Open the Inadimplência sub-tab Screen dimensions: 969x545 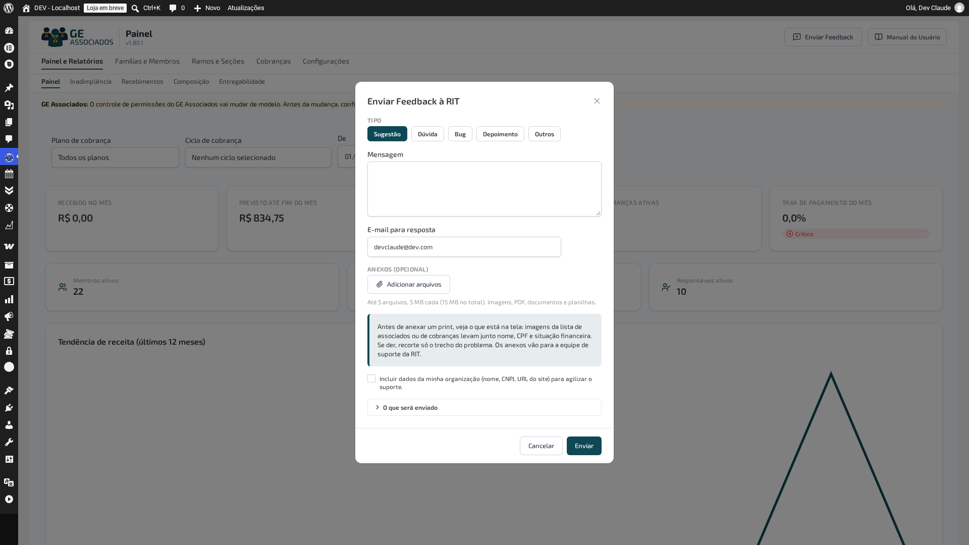tap(91, 81)
